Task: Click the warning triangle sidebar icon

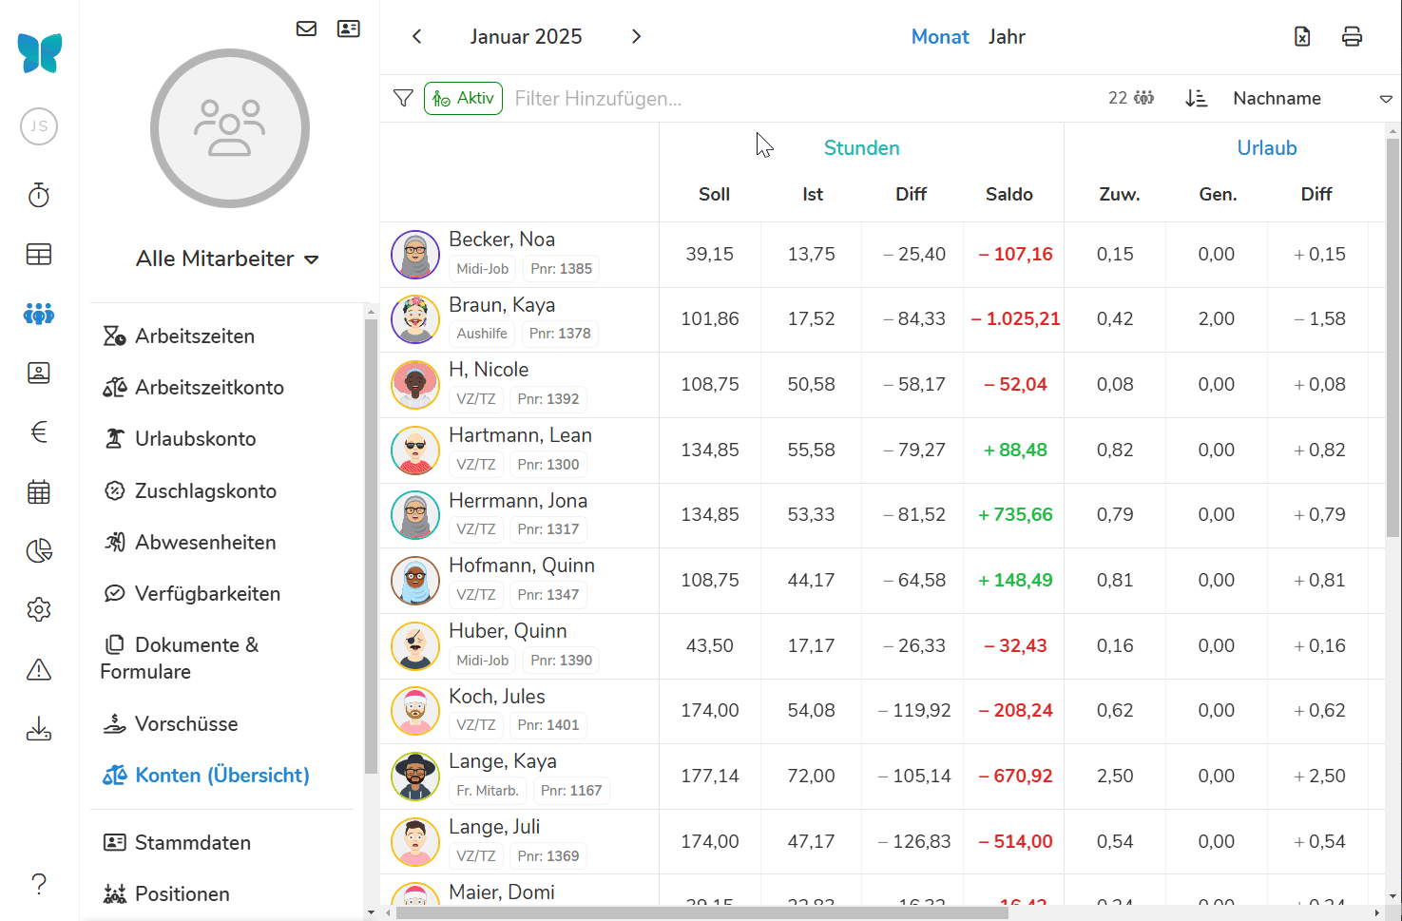Action: click(39, 670)
